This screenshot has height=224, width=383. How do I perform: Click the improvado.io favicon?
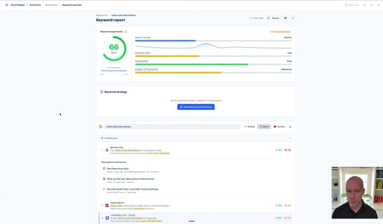tap(107, 206)
